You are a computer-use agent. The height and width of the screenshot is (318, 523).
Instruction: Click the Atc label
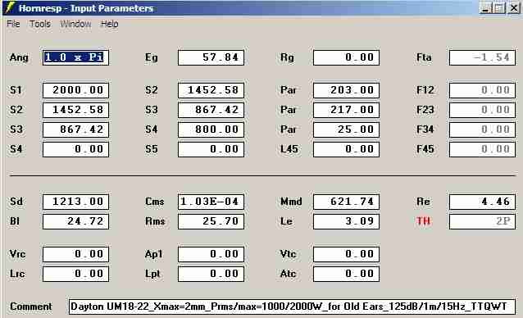pyautogui.click(x=289, y=274)
